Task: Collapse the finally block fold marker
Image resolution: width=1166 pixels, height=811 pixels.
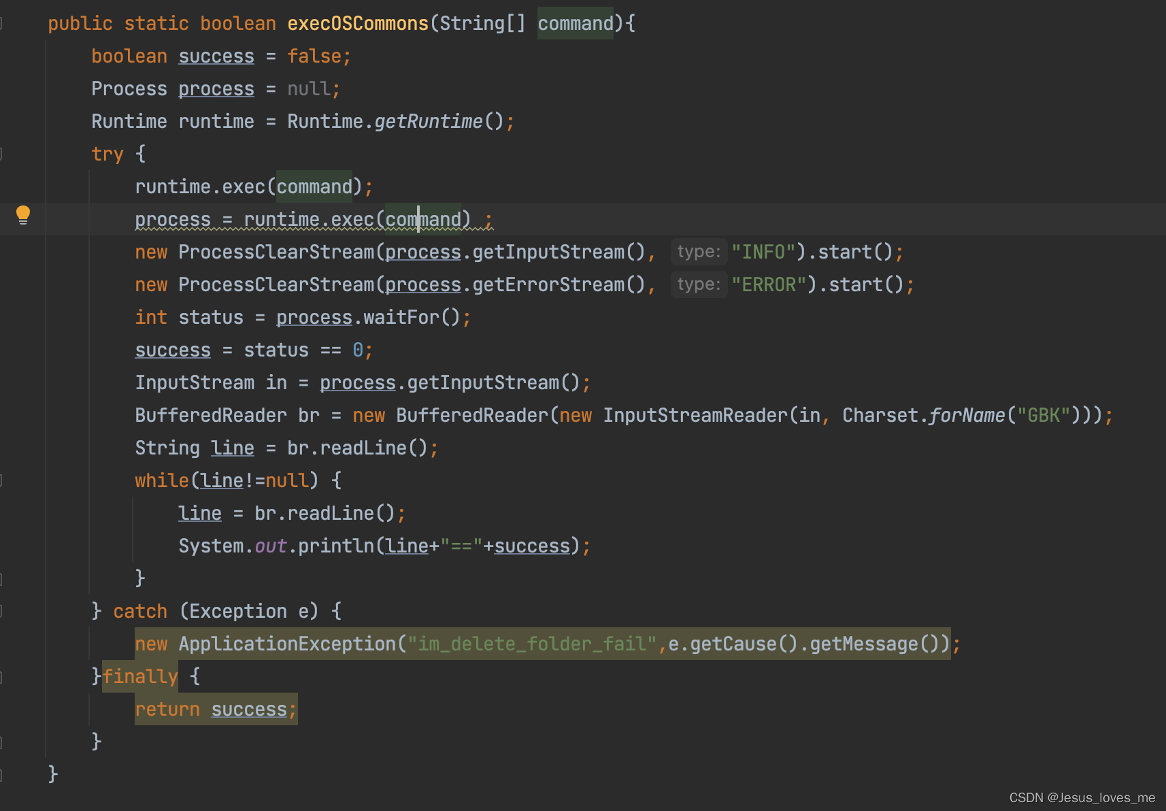Action: tap(3, 676)
